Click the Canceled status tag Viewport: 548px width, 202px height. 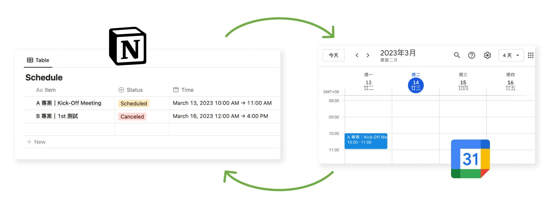pos(132,117)
